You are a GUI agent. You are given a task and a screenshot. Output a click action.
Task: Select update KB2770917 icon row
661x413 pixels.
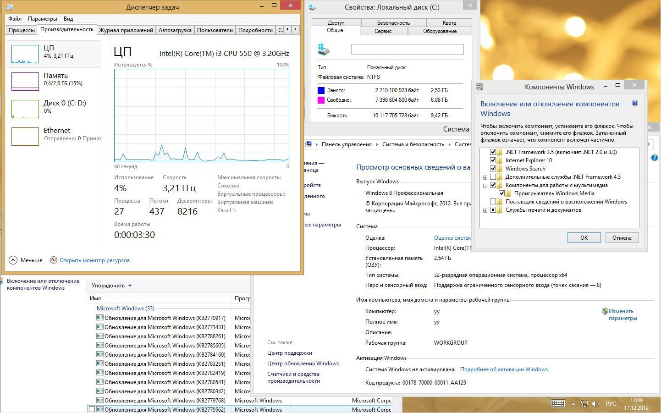[100, 318]
